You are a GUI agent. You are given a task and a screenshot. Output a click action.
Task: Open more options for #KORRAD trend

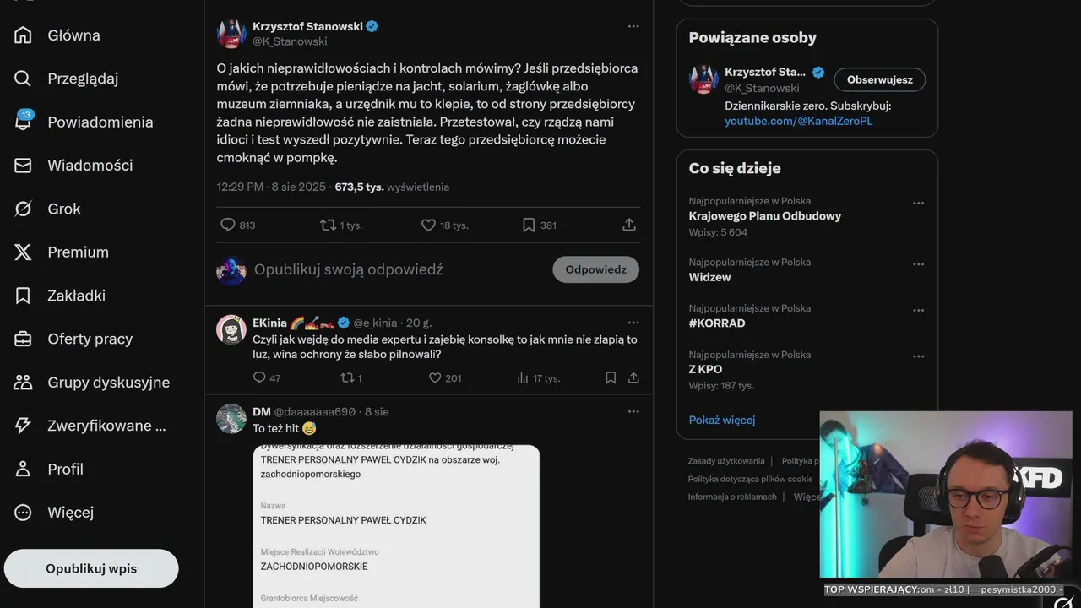919,311
